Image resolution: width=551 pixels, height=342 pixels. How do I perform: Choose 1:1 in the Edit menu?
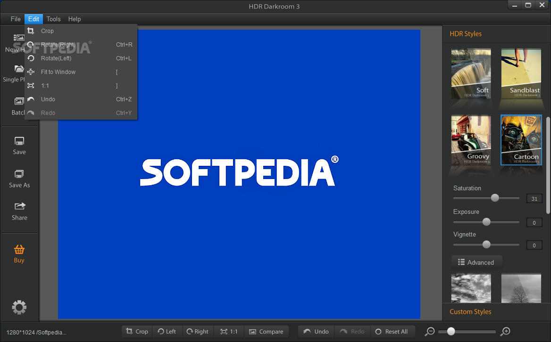pos(81,86)
